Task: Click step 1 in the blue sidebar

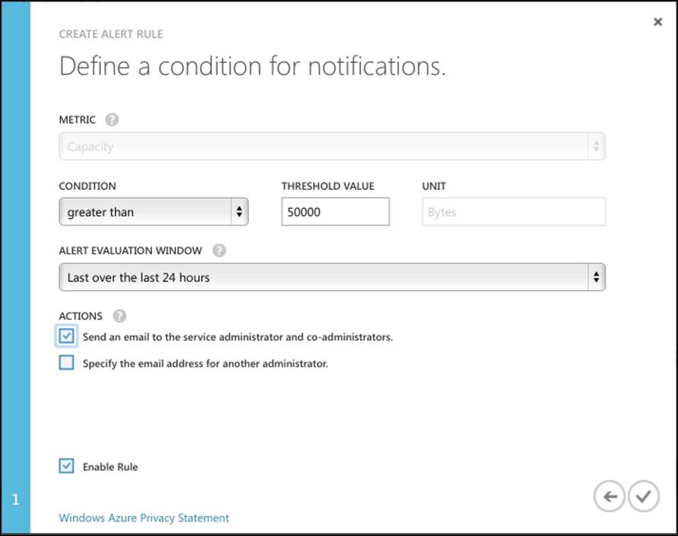Action: [x=15, y=500]
